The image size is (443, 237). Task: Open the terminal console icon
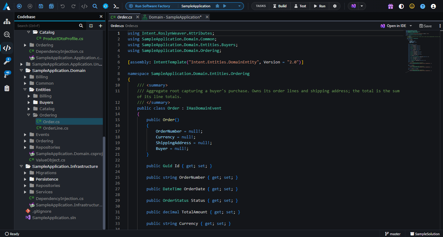click(x=116, y=6)
